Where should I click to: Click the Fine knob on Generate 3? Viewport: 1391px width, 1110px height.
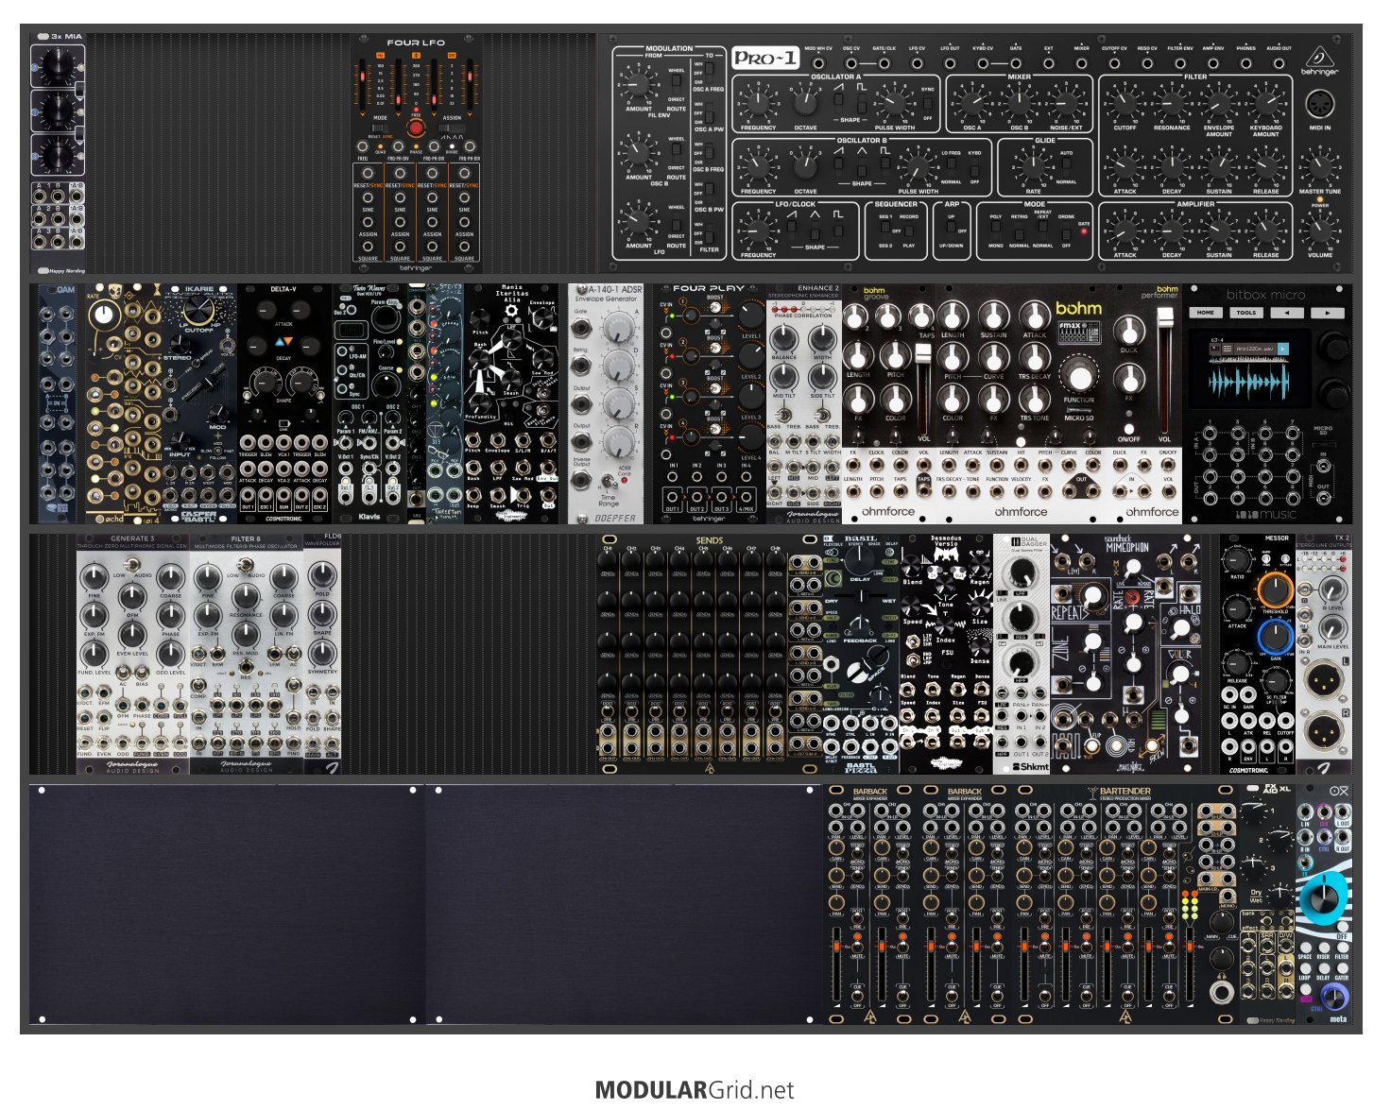[x=94, y=577]
